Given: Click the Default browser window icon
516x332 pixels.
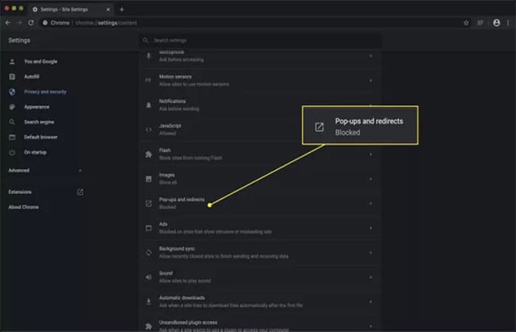Looking at the screenshot, I should click(13, 137).
